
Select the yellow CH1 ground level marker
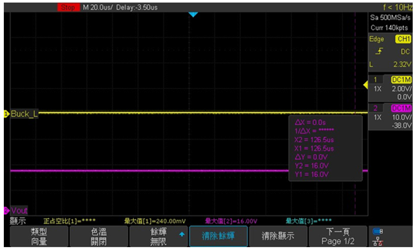tap(6, 114)
